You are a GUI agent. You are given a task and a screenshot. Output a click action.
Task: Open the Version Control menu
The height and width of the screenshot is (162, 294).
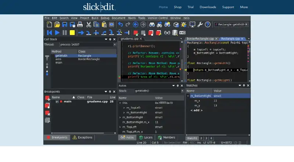158,18
